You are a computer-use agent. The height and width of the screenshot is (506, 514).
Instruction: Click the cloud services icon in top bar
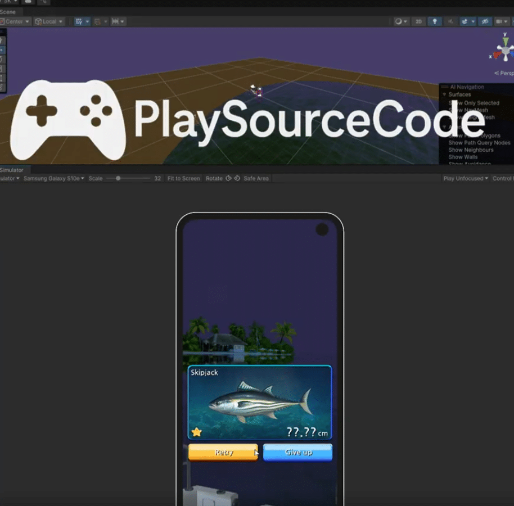pyautogui.click(x=28, y=2)
